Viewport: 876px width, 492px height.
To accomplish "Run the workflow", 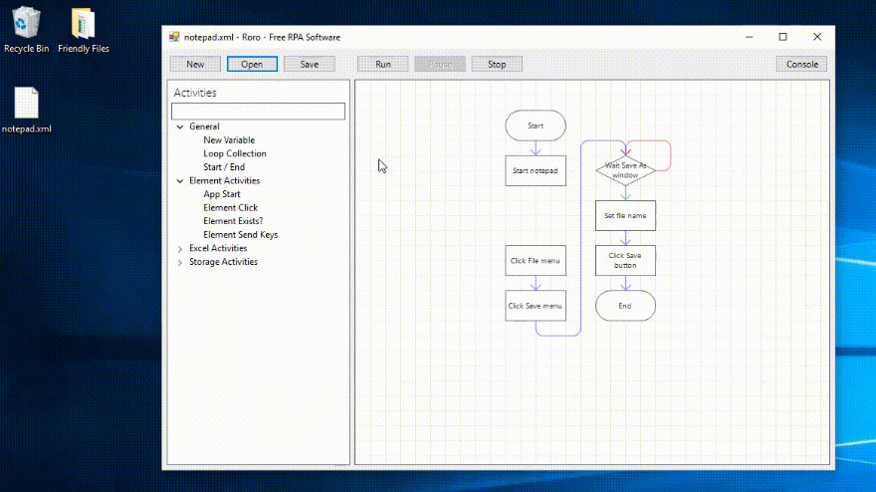I will click(x=382, y=65).
